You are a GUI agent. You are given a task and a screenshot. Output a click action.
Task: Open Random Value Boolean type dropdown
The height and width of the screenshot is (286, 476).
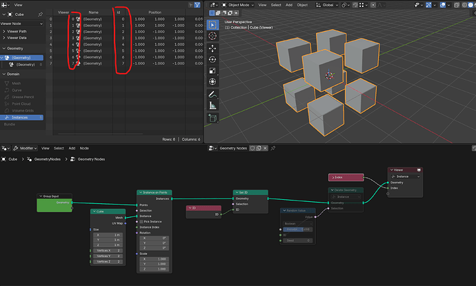[298, 223]
